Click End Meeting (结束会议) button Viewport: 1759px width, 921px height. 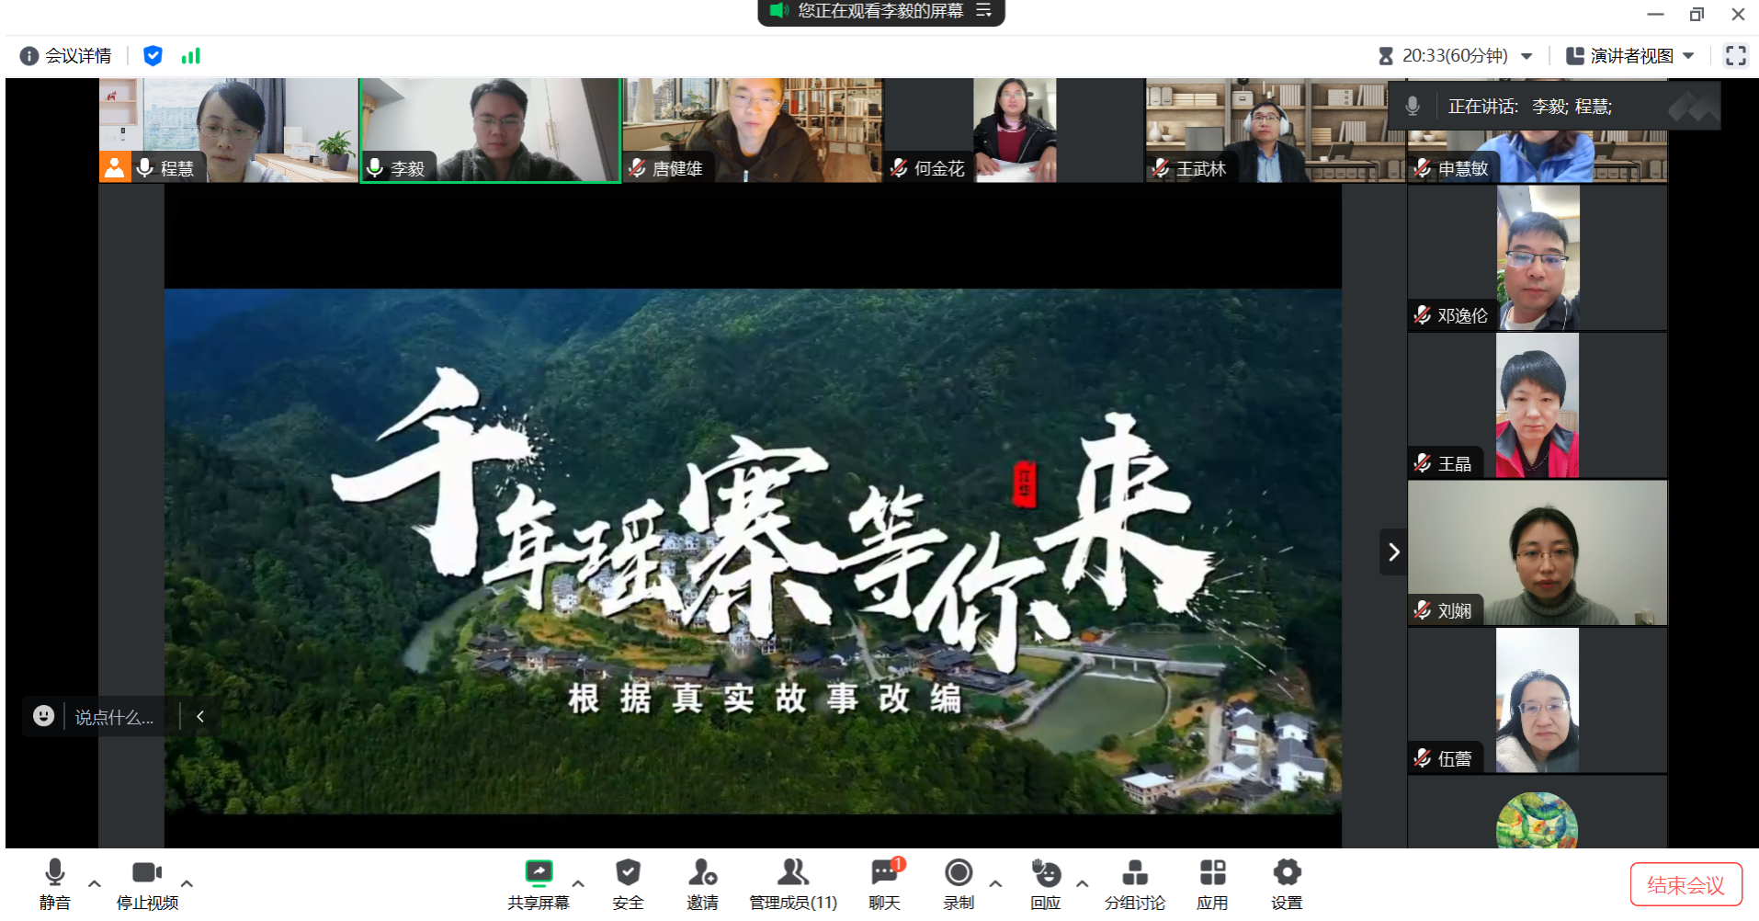click(1685, 884)
